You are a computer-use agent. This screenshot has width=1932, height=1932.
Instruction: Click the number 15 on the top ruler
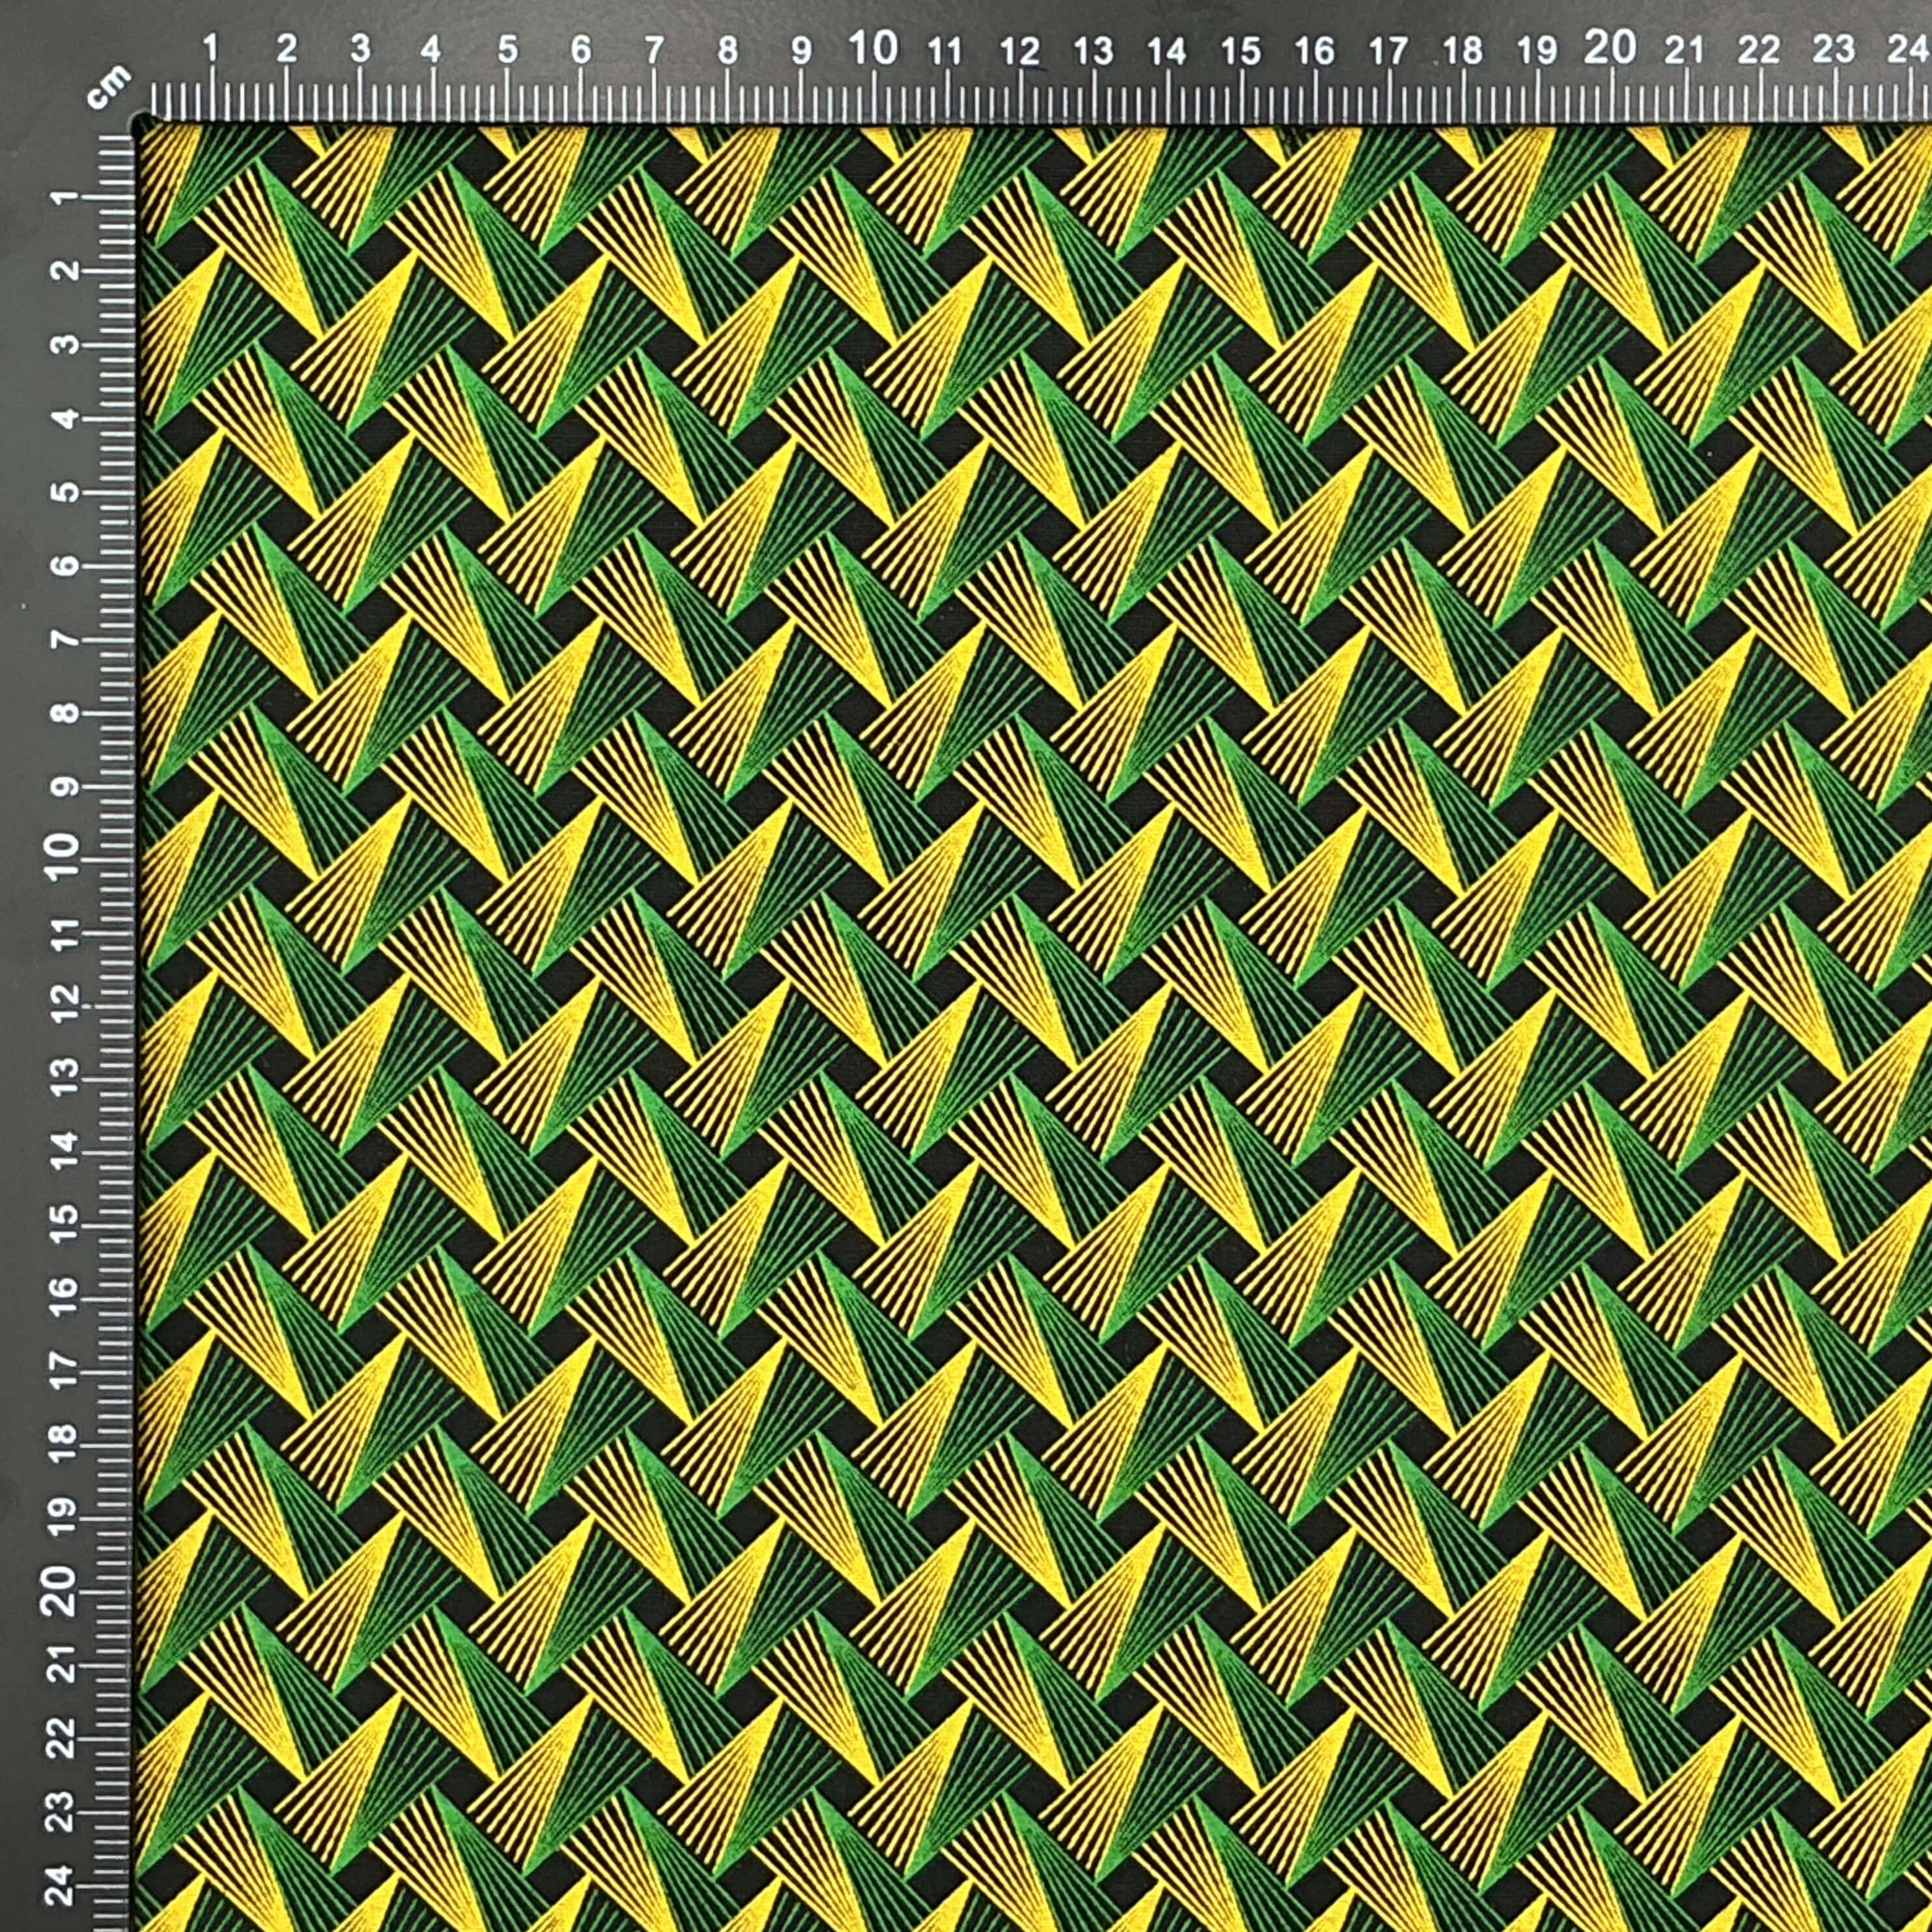[x=1241, y=50]
